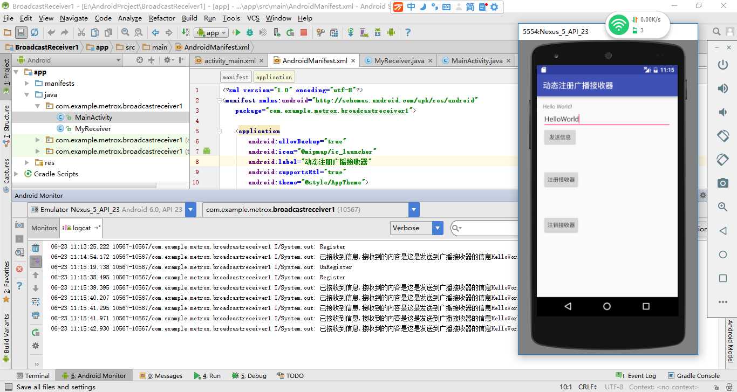Click Scroll from Source icon in Project panel

click(x=140, y=60)
